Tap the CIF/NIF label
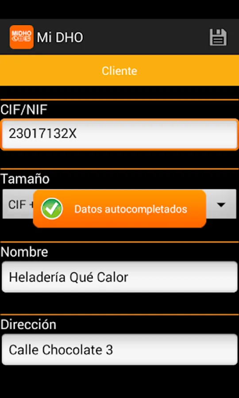This screenshot has width=239, height=398. coord(24,110)
